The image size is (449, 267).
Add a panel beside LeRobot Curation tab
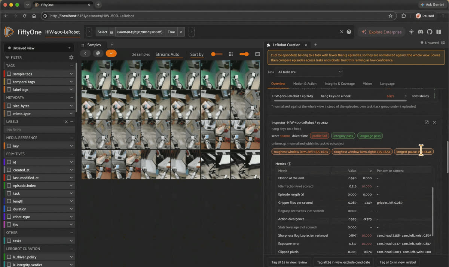[x=315, y=45]
